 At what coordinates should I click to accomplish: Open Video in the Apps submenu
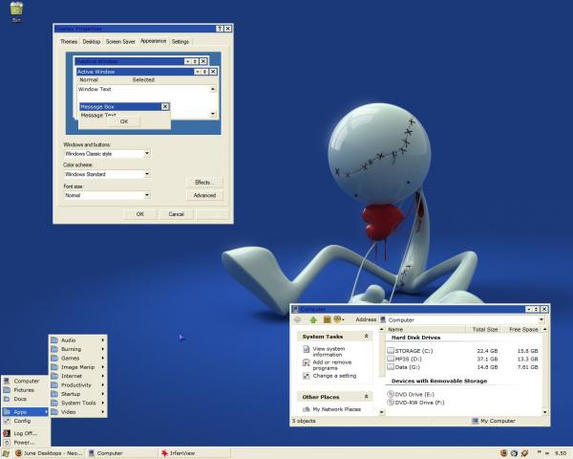tap(78, 412)
